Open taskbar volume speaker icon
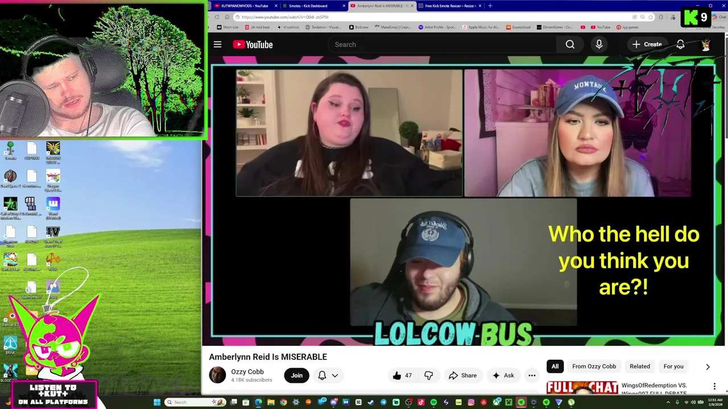This screenshot has width=728, height=409. coord(693,403)
